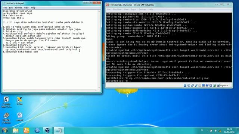Click the VirtualBox optical disc indicator

point(189,86)
